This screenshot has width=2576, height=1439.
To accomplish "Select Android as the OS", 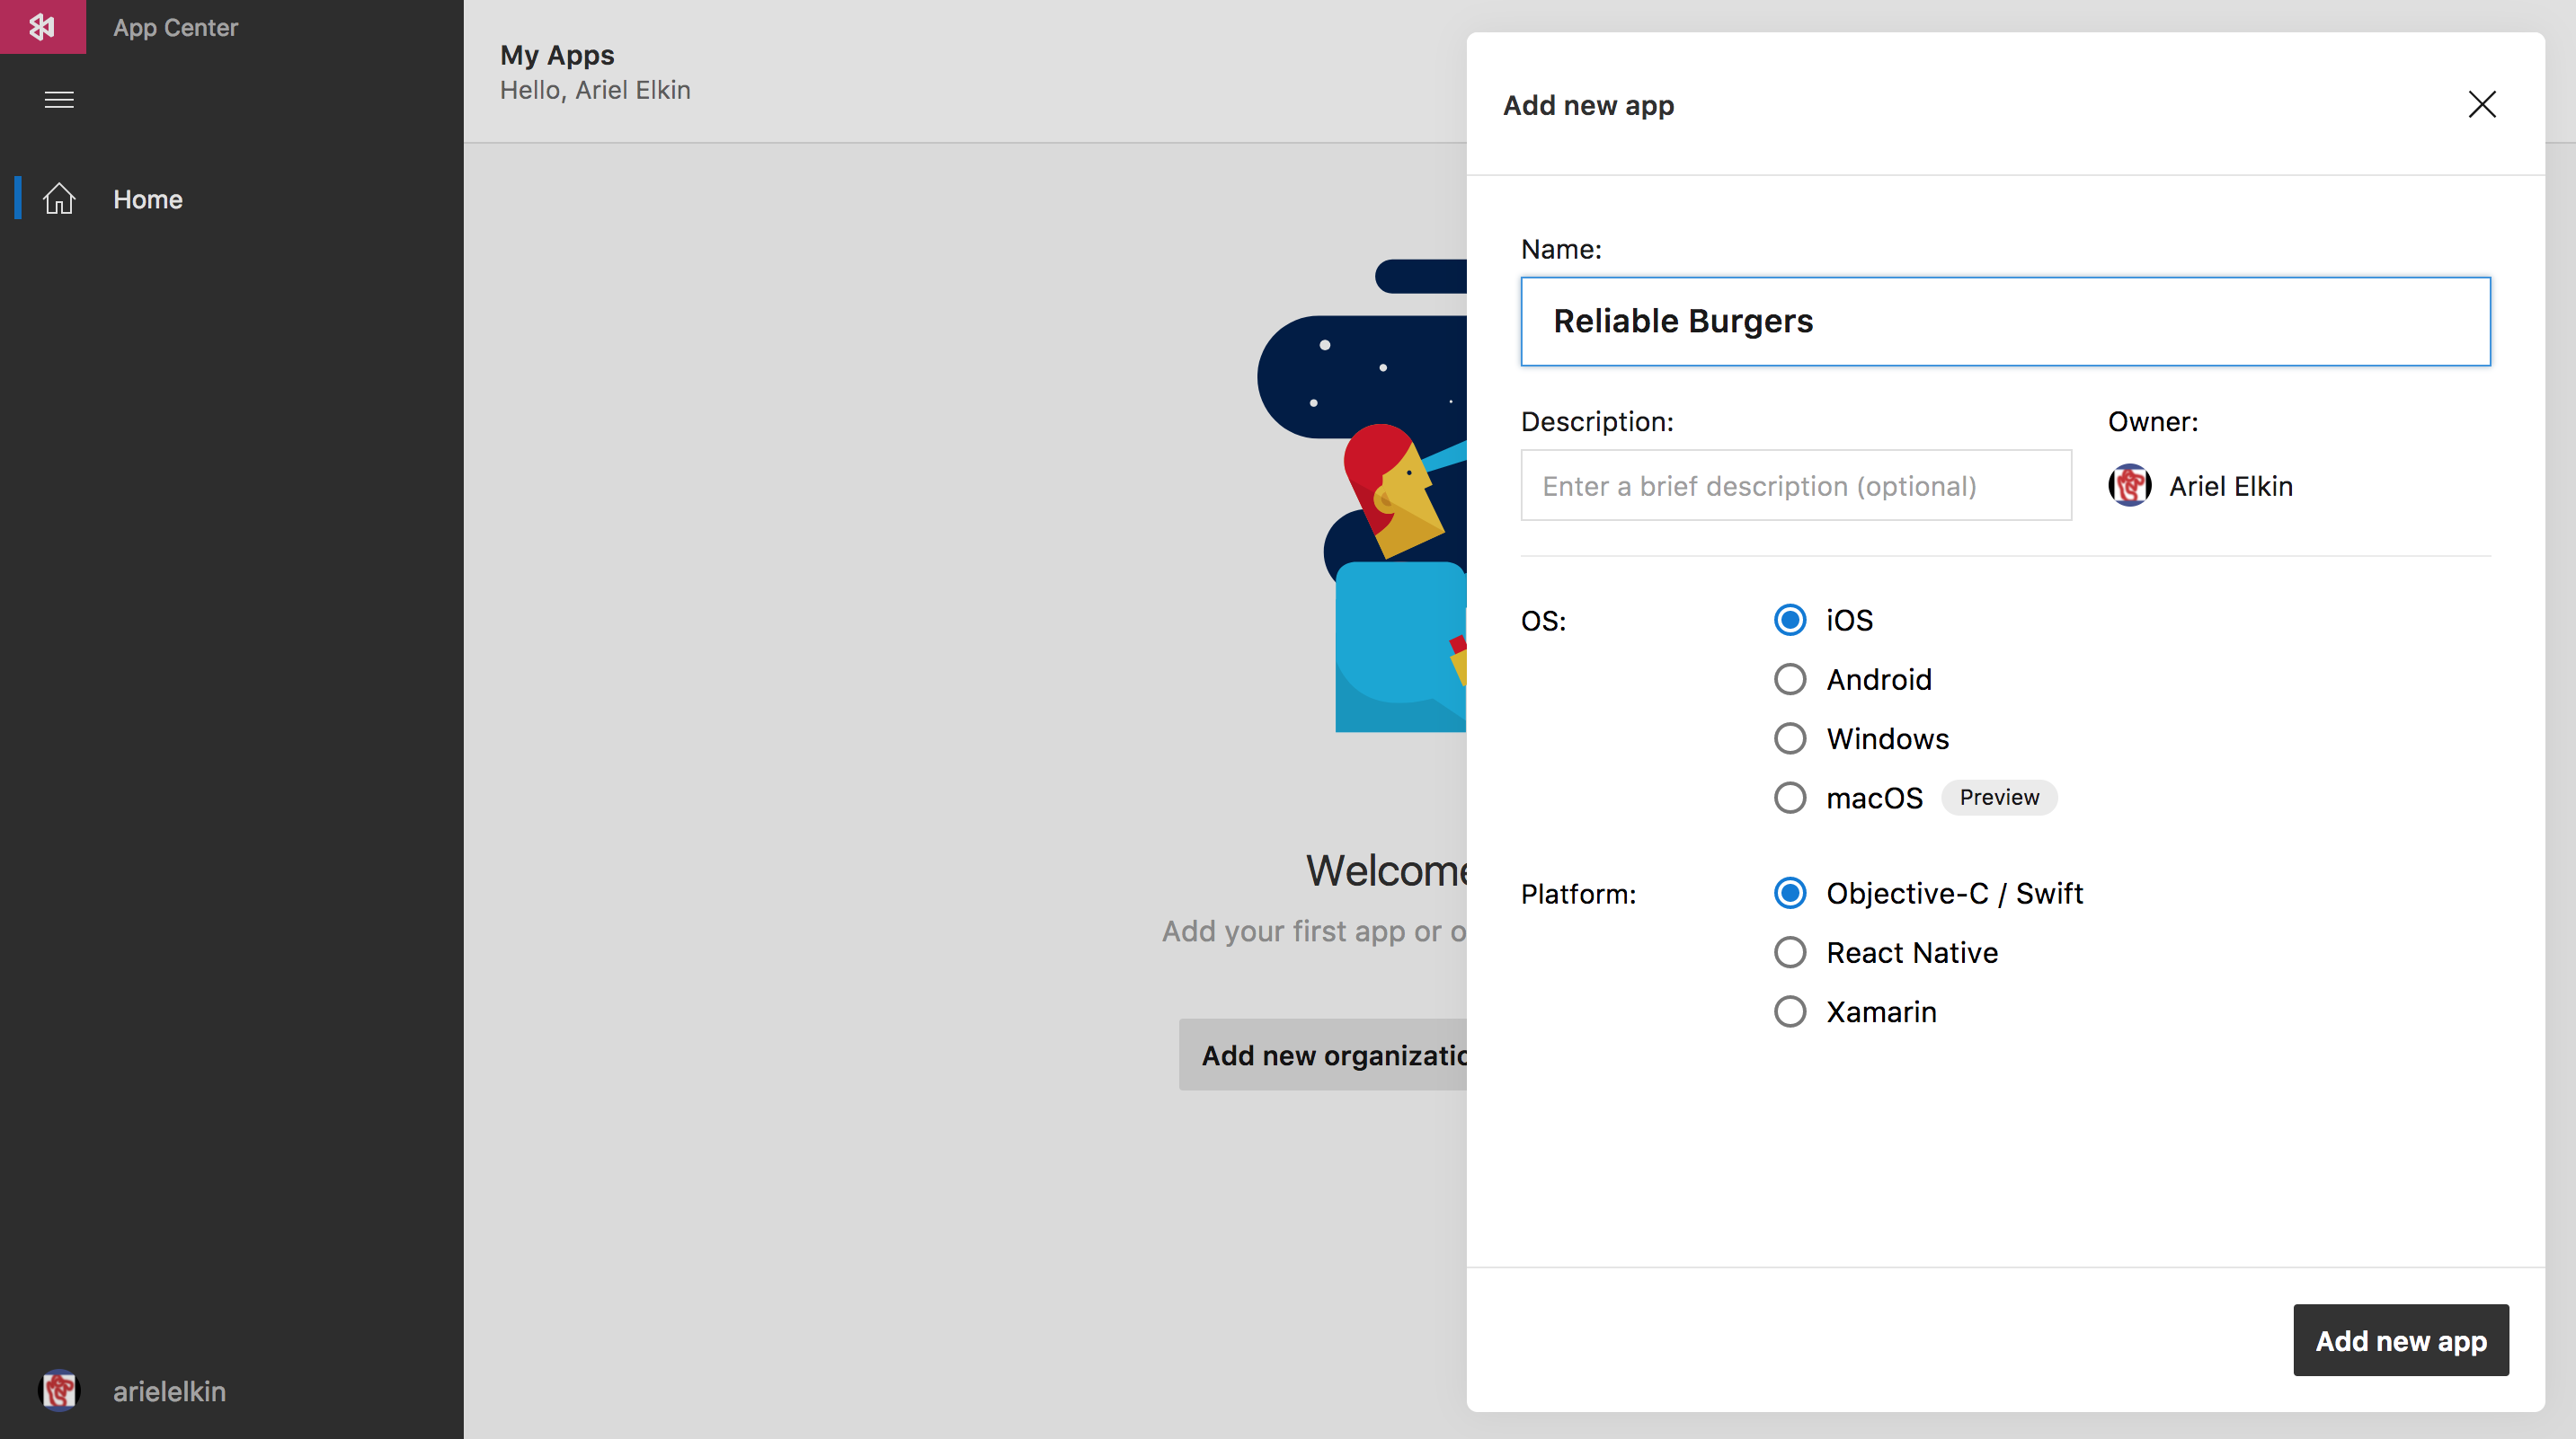I will pyautogui.click(x=1790, y=679).
